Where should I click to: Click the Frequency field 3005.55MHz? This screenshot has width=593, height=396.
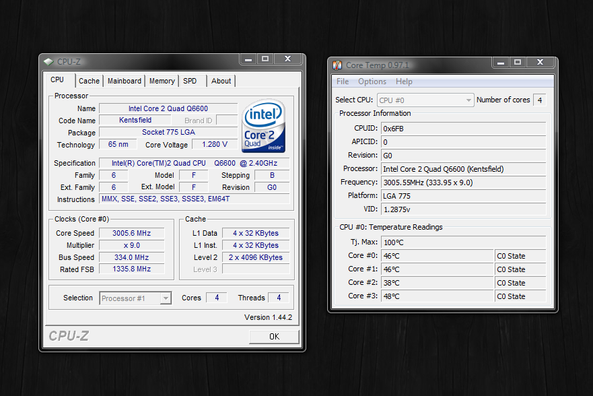[x=464, y=183]
